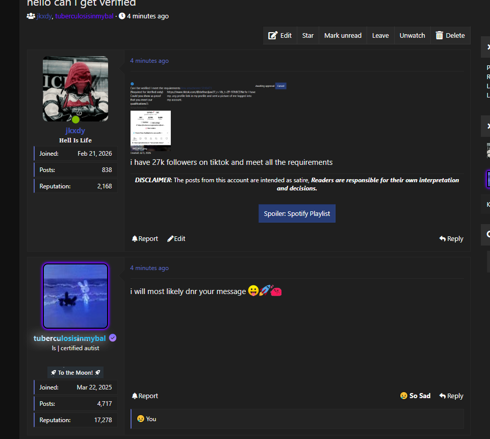Click tuberculosisinmybal's Reputation 17,278
The height and width of the screenshot is (439, 490).
[103, 420]
